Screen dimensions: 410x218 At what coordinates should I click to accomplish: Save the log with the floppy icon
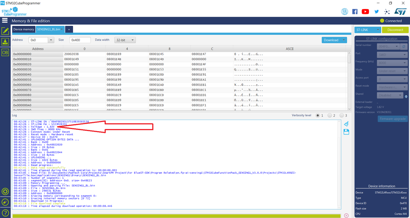346,132
